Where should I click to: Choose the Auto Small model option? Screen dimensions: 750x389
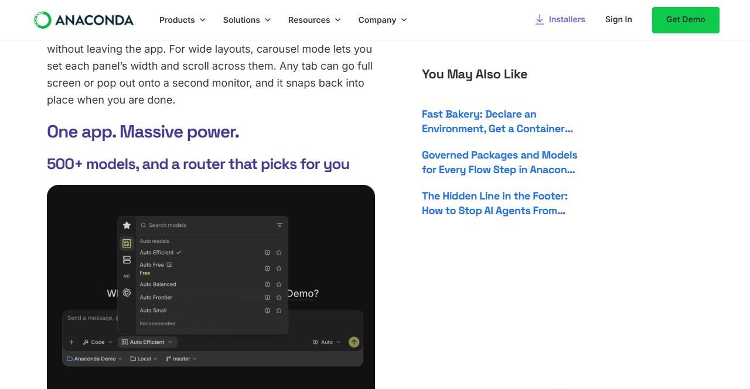coord(154,311)
